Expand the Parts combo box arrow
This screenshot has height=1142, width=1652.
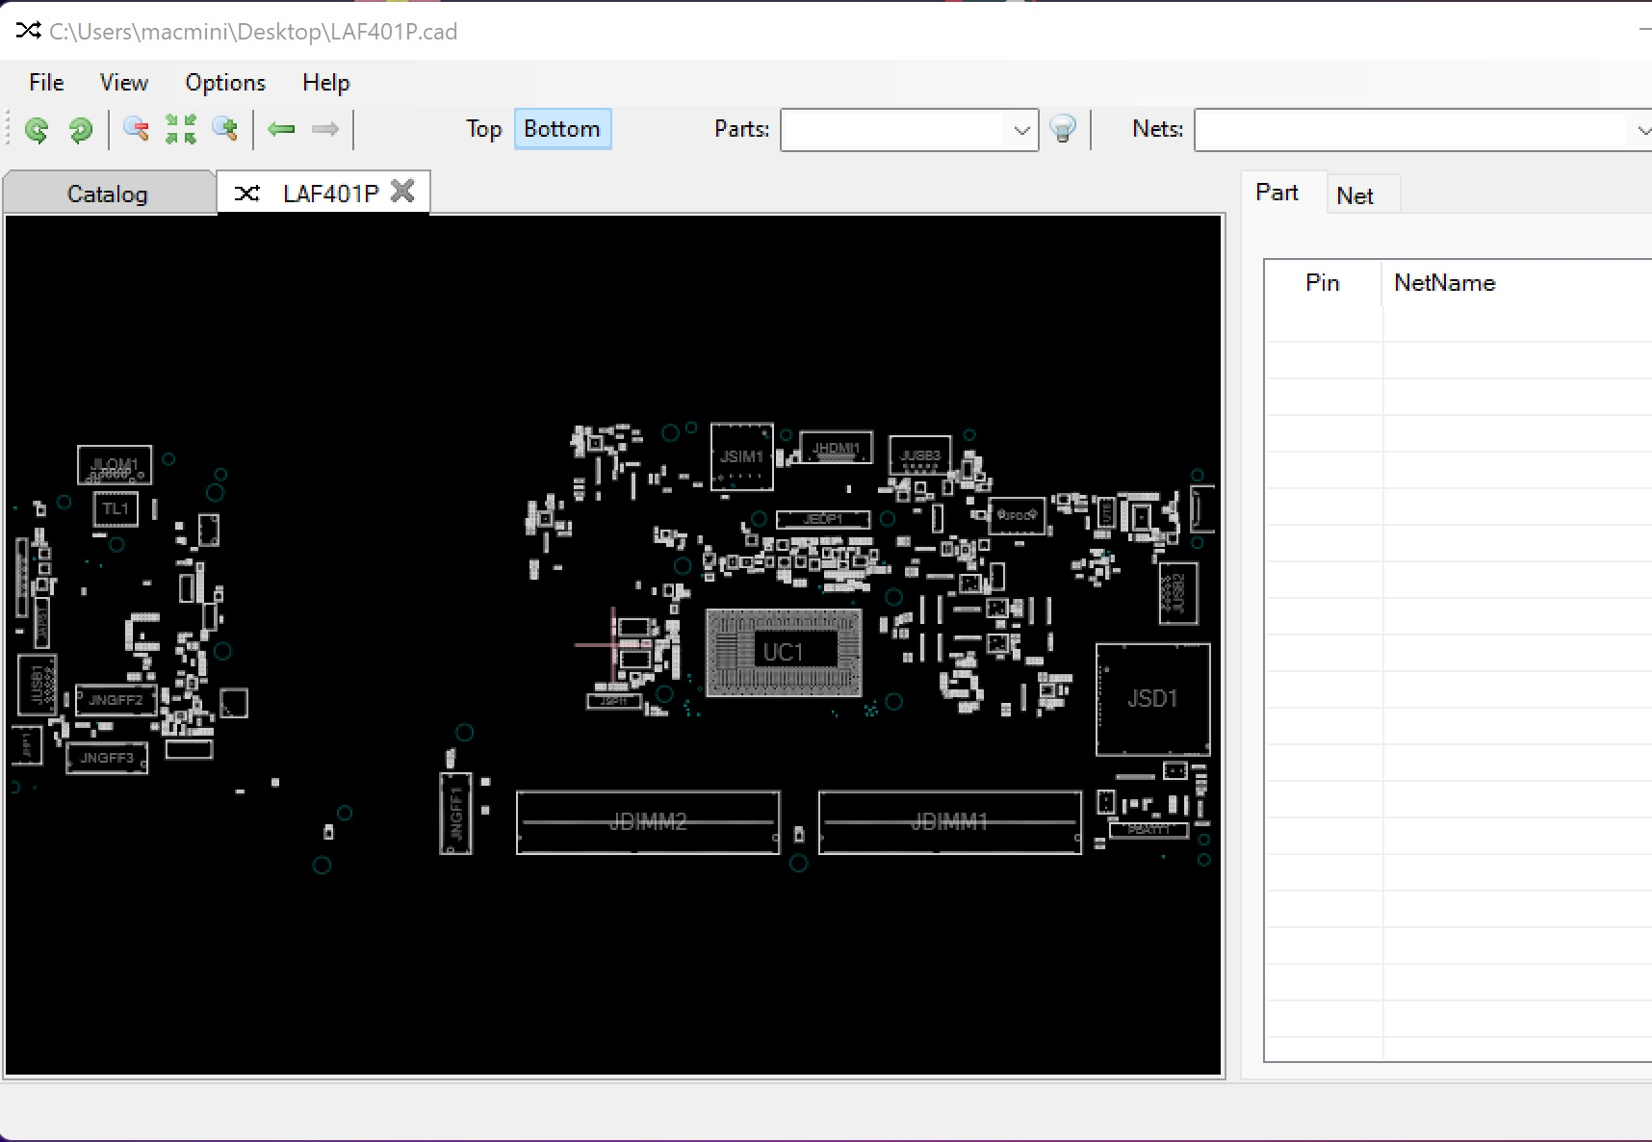1020,130
